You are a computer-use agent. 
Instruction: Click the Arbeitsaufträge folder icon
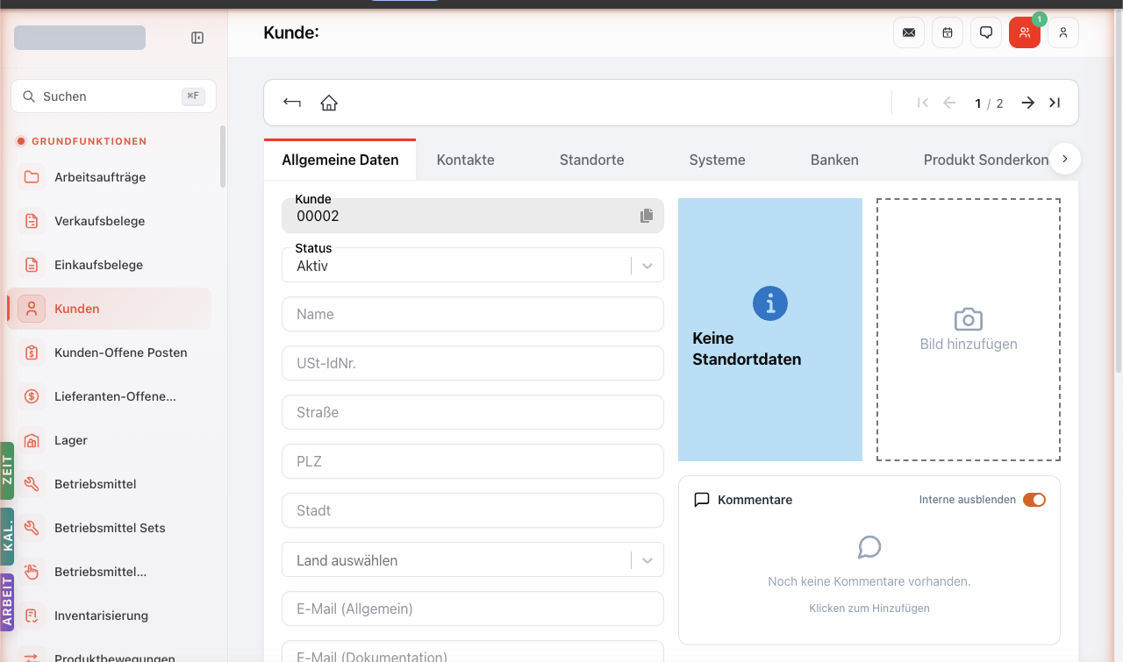pos(32,177)
